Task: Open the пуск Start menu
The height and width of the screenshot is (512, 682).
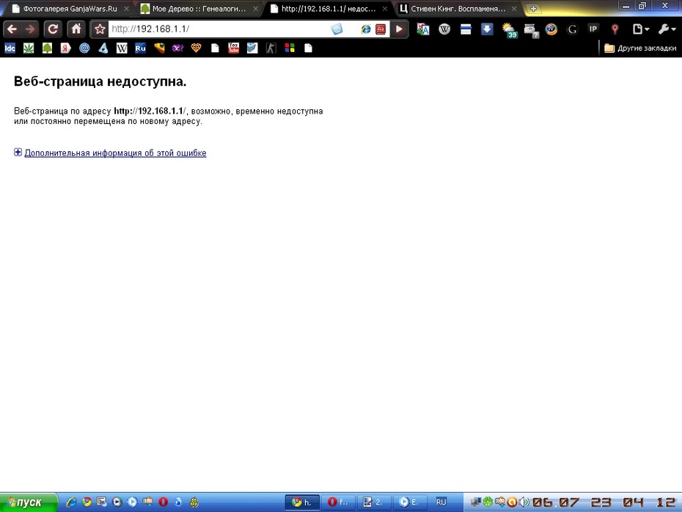Action: coord(29,502)
